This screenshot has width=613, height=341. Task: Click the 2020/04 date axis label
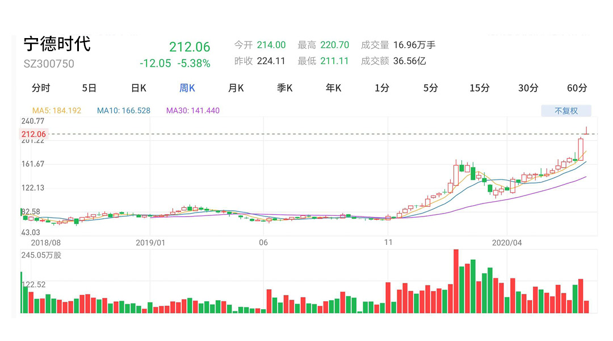point(507,243)
